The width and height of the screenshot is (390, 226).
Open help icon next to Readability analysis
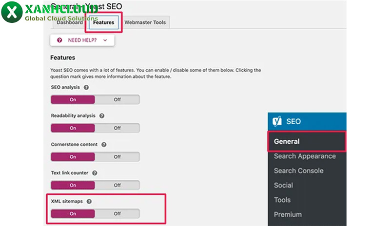coord(102,115)
